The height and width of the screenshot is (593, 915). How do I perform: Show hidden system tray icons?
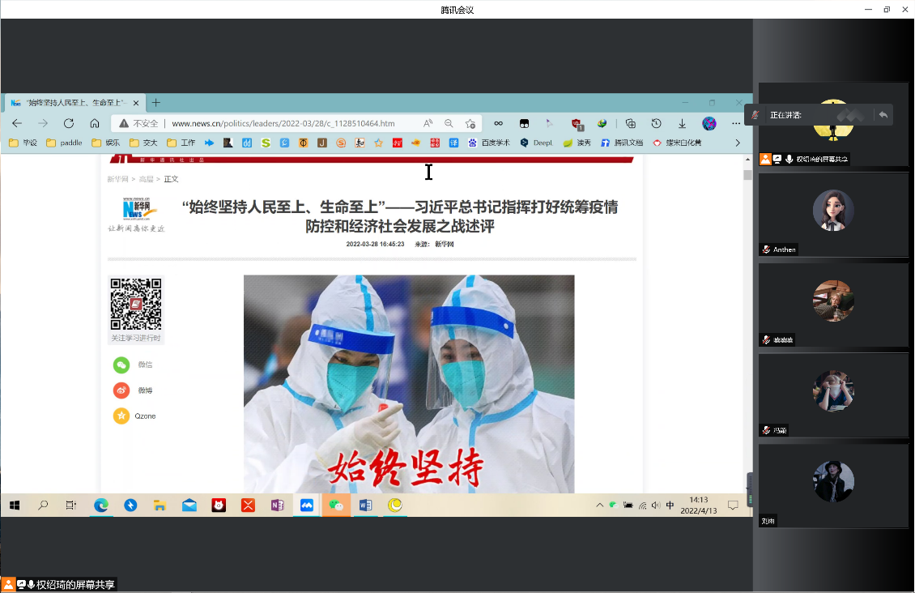click(x=599, y=506)
